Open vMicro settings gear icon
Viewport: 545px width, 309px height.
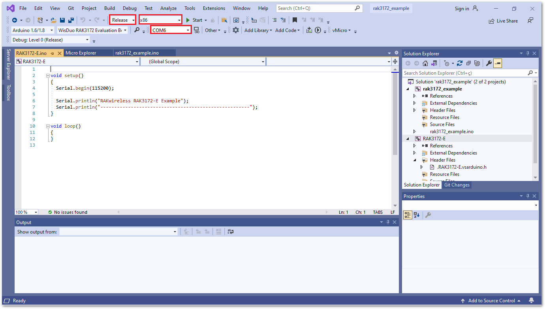(x=236, y=30)
